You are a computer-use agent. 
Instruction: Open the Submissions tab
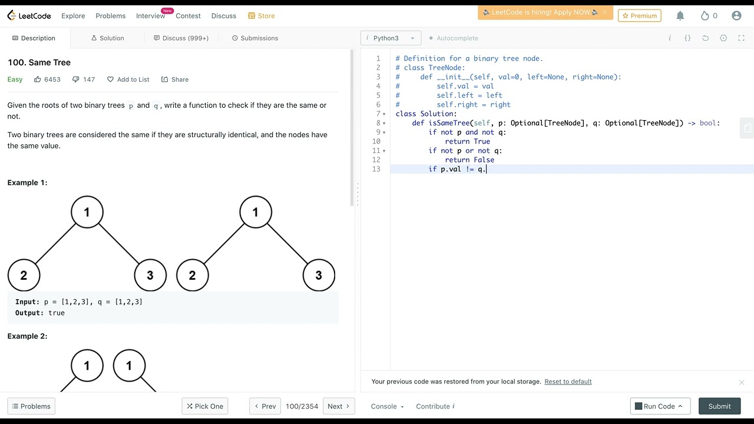point(254,38)
